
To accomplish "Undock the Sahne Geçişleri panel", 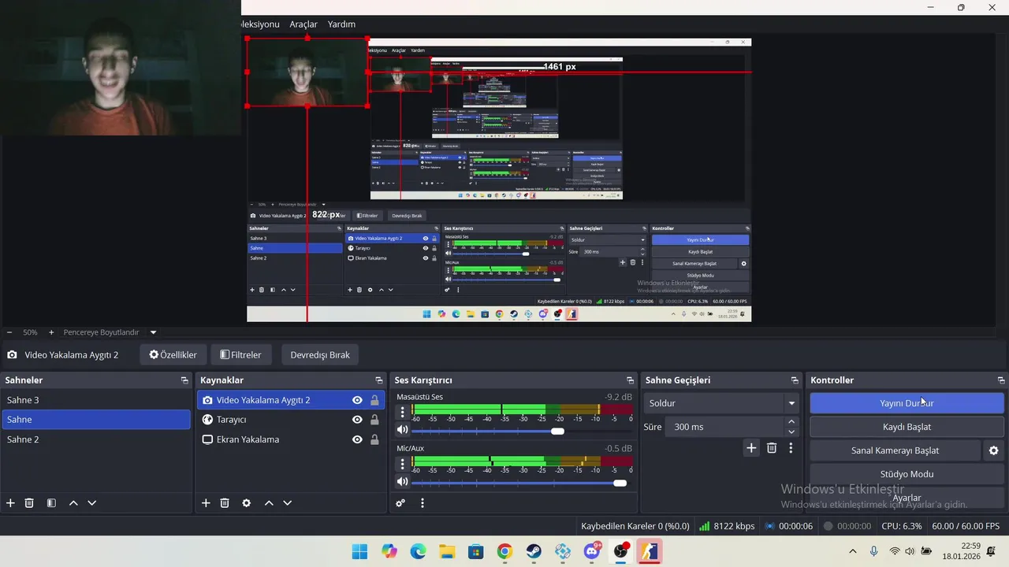I will (x=795, y=380).
